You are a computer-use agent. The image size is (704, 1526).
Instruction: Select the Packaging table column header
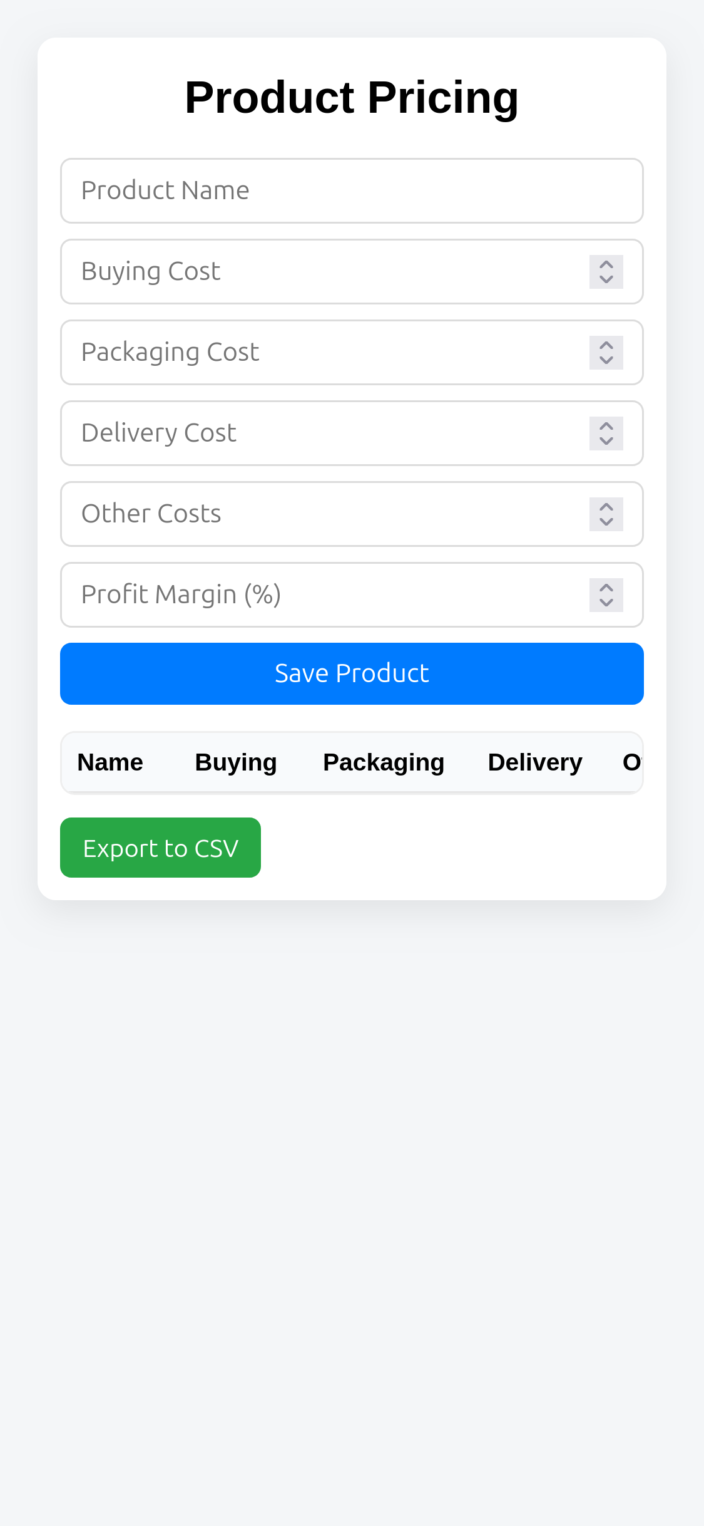coord(383,762)
